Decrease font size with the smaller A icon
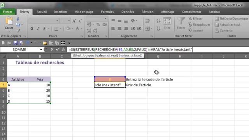Screen dimensions: 249x140 tap(80, 21)
